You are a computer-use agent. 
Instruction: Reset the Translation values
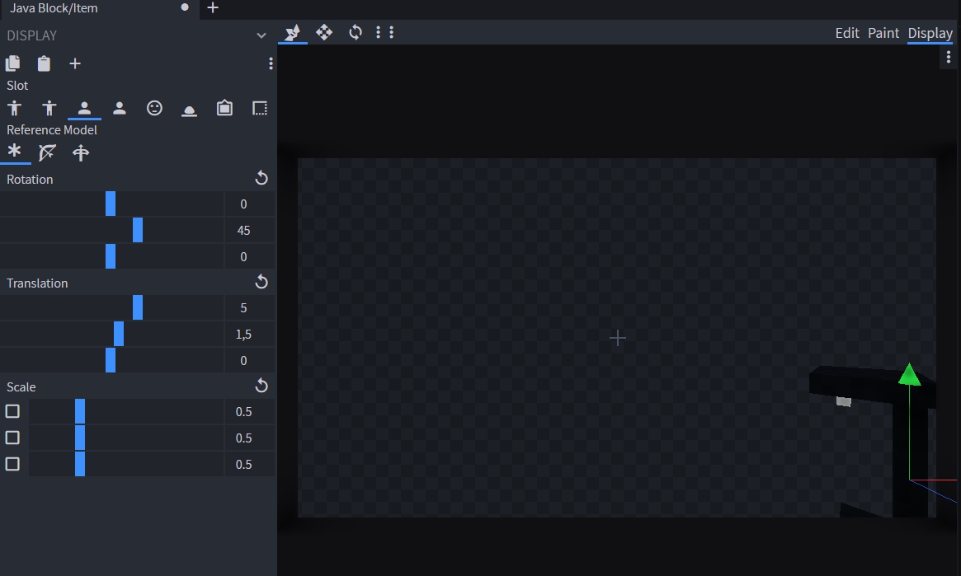click(x=261, y=282)
